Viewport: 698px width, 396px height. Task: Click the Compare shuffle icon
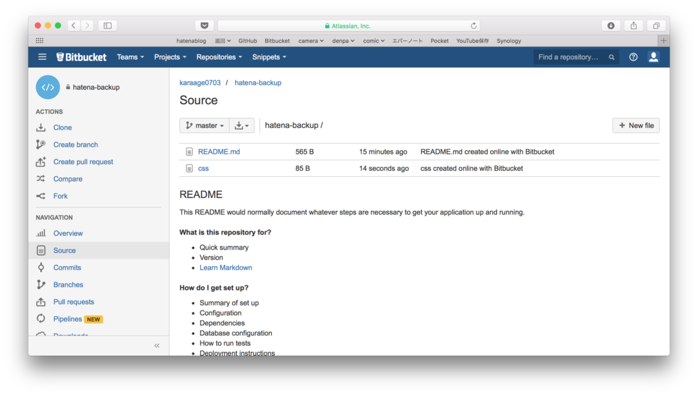click(x=41, y=179)
